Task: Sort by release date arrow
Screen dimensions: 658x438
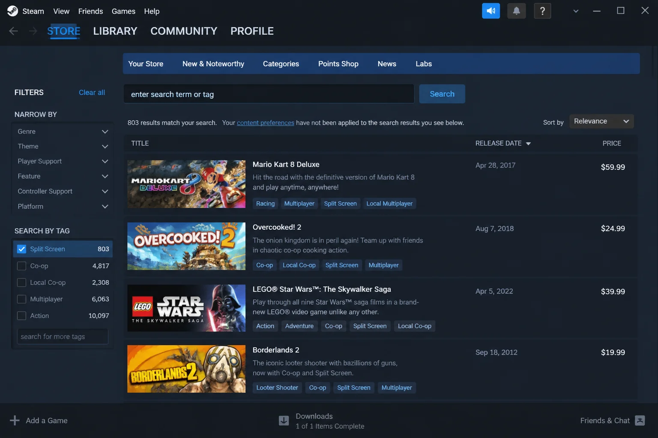Action: point(528,144)
